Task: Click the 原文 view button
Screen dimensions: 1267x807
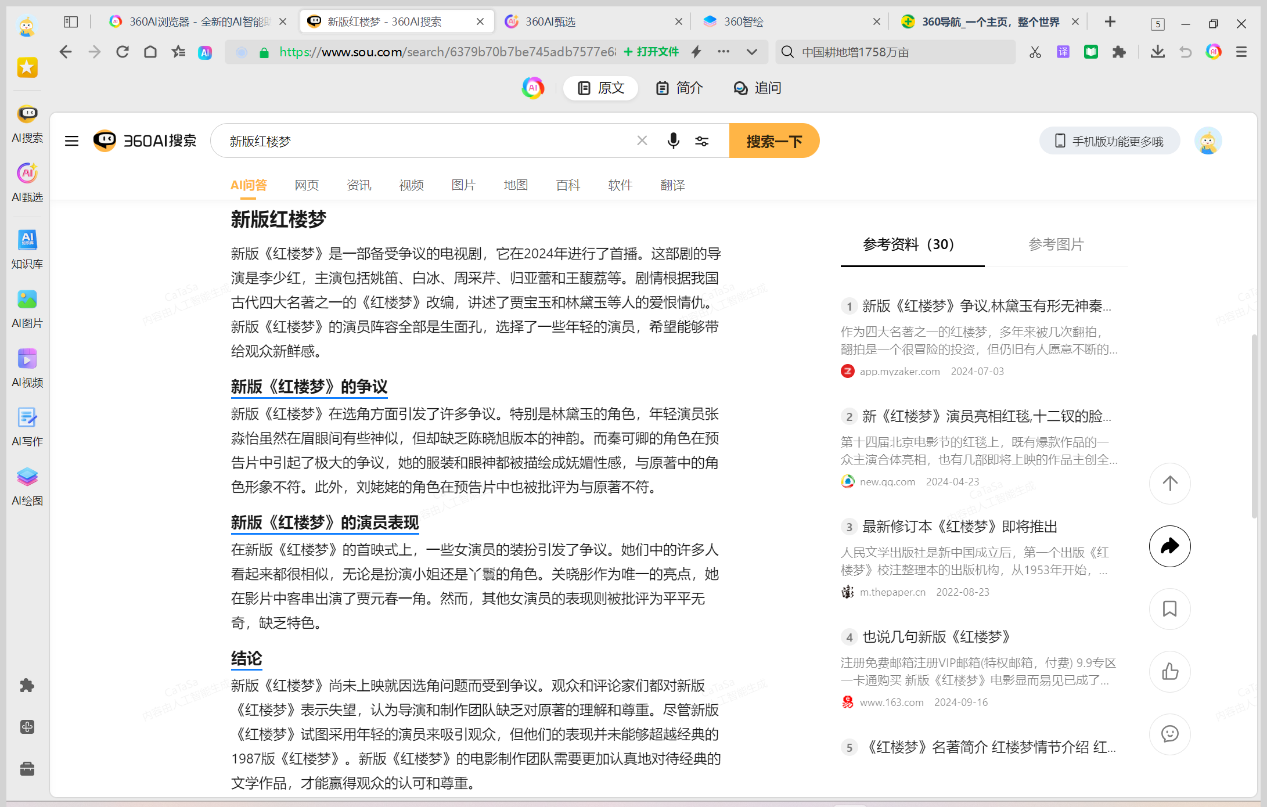Action: pyautogui.click(x=601, y=88)
